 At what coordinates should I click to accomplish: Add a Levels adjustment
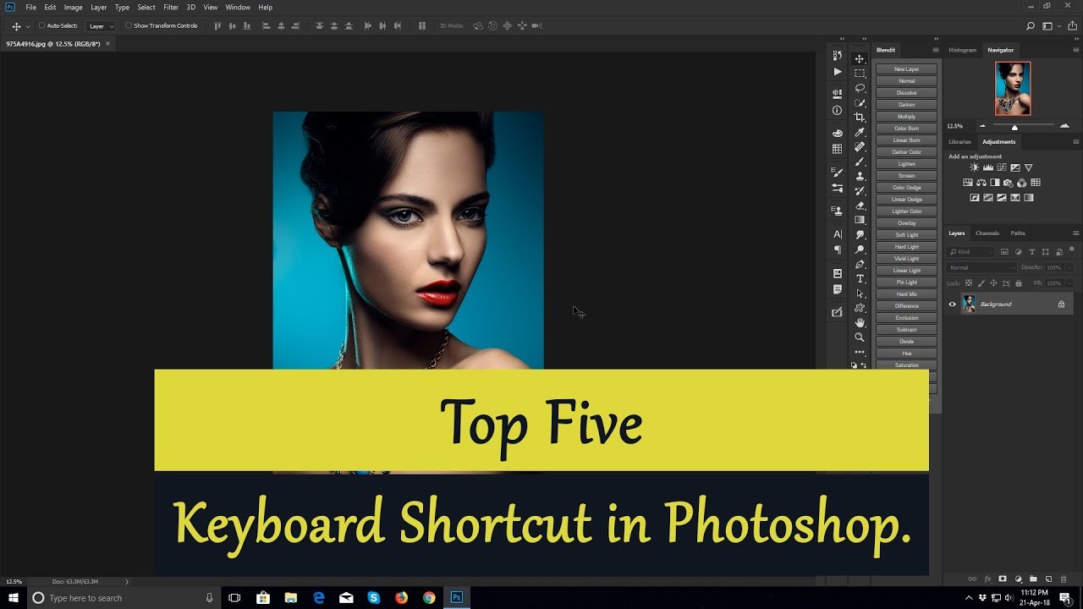(x=987, y=167)
